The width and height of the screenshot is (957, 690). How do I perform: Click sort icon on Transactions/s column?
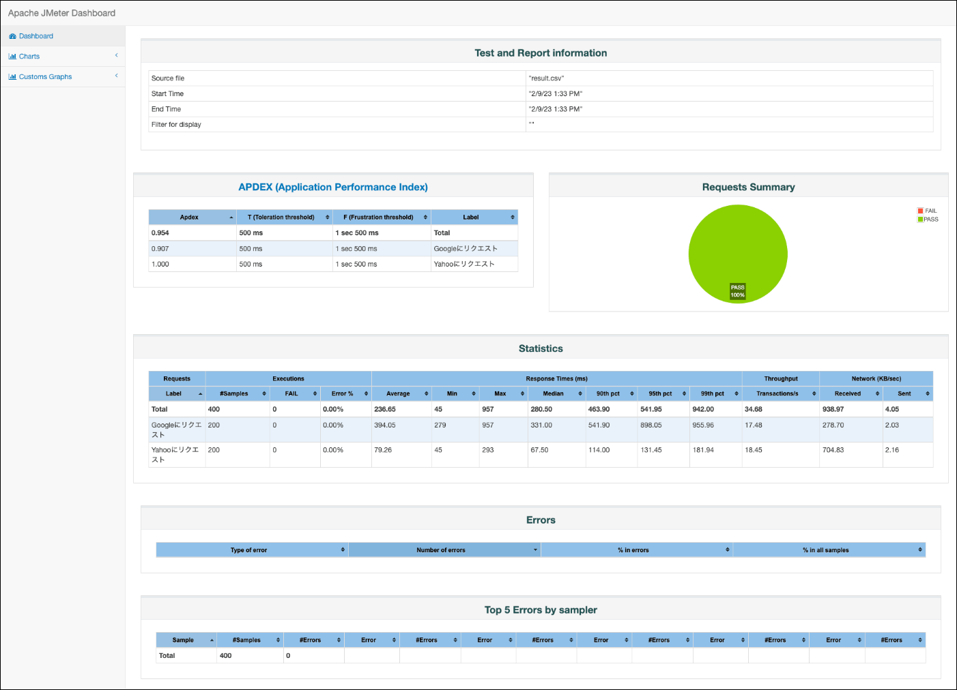click(814, 394)
